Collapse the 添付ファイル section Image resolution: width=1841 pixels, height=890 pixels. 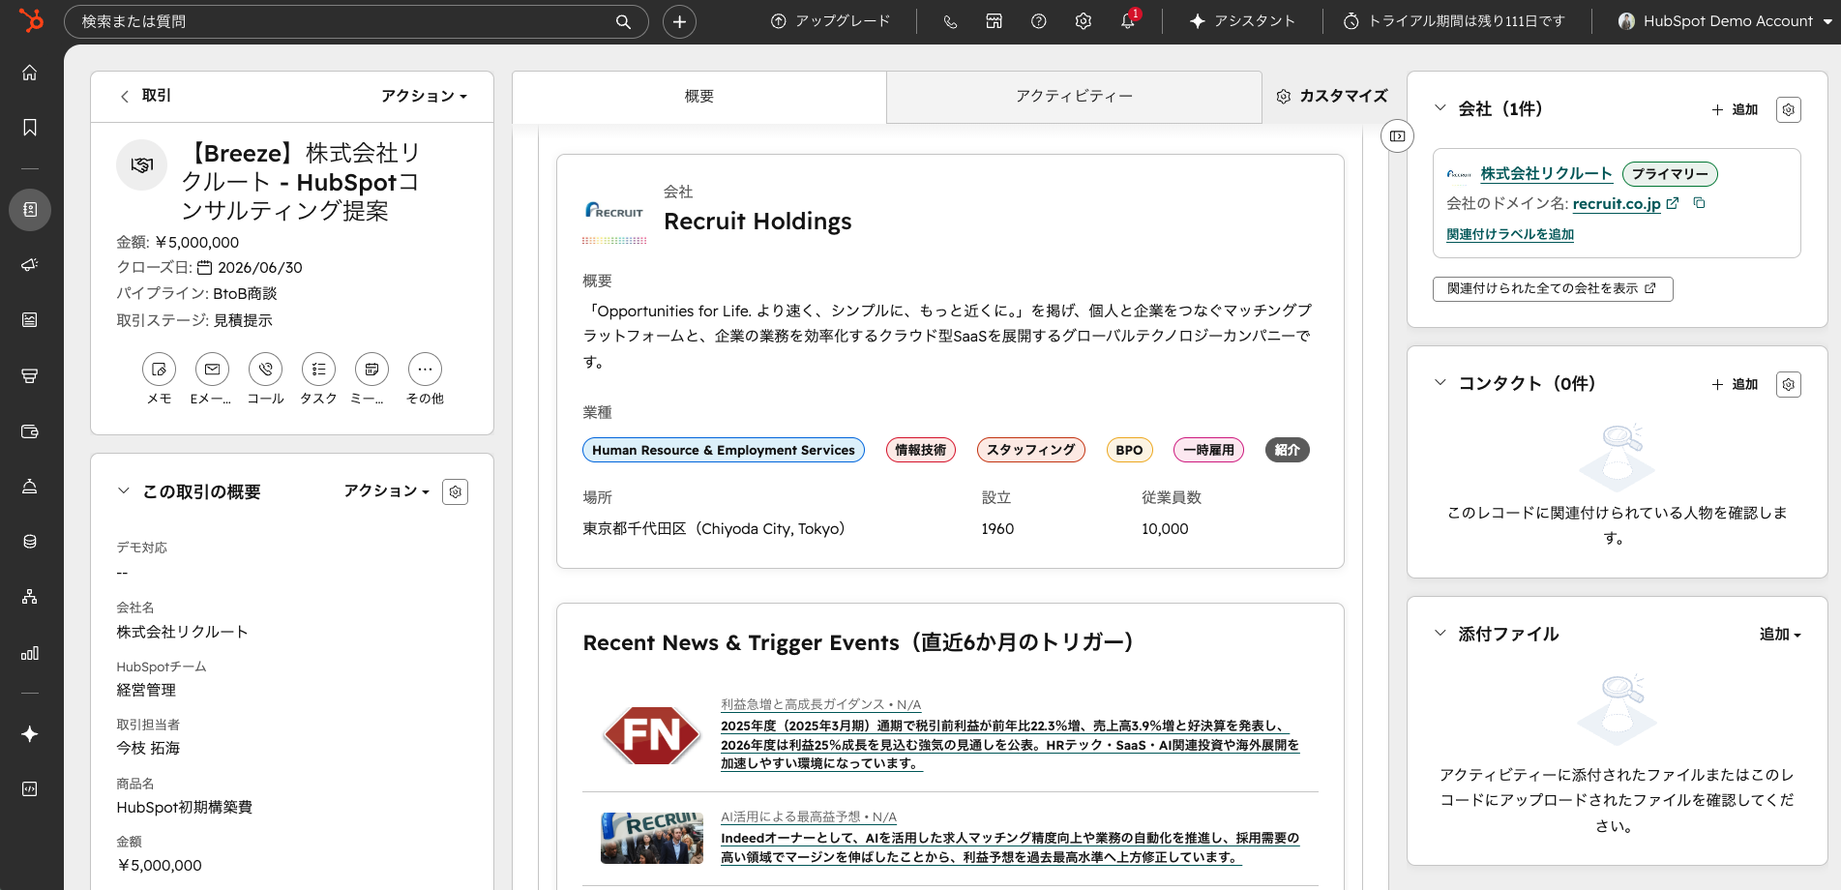point(1440,634)
